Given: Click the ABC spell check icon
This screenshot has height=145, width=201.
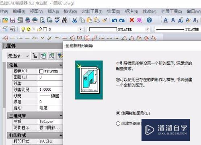Looking at the screenshot, I should 57,20.
